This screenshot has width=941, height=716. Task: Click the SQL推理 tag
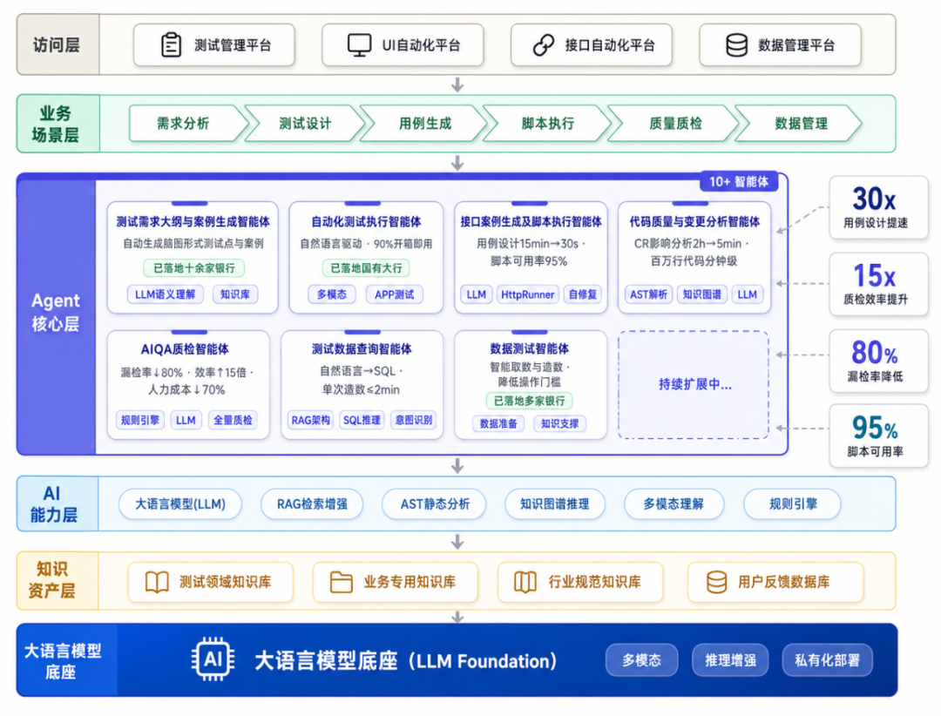(x=362, y=420)
